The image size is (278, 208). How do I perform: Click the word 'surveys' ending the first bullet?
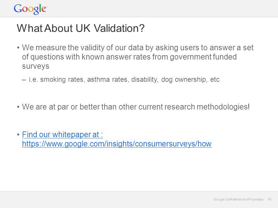(x=35, y=66)
